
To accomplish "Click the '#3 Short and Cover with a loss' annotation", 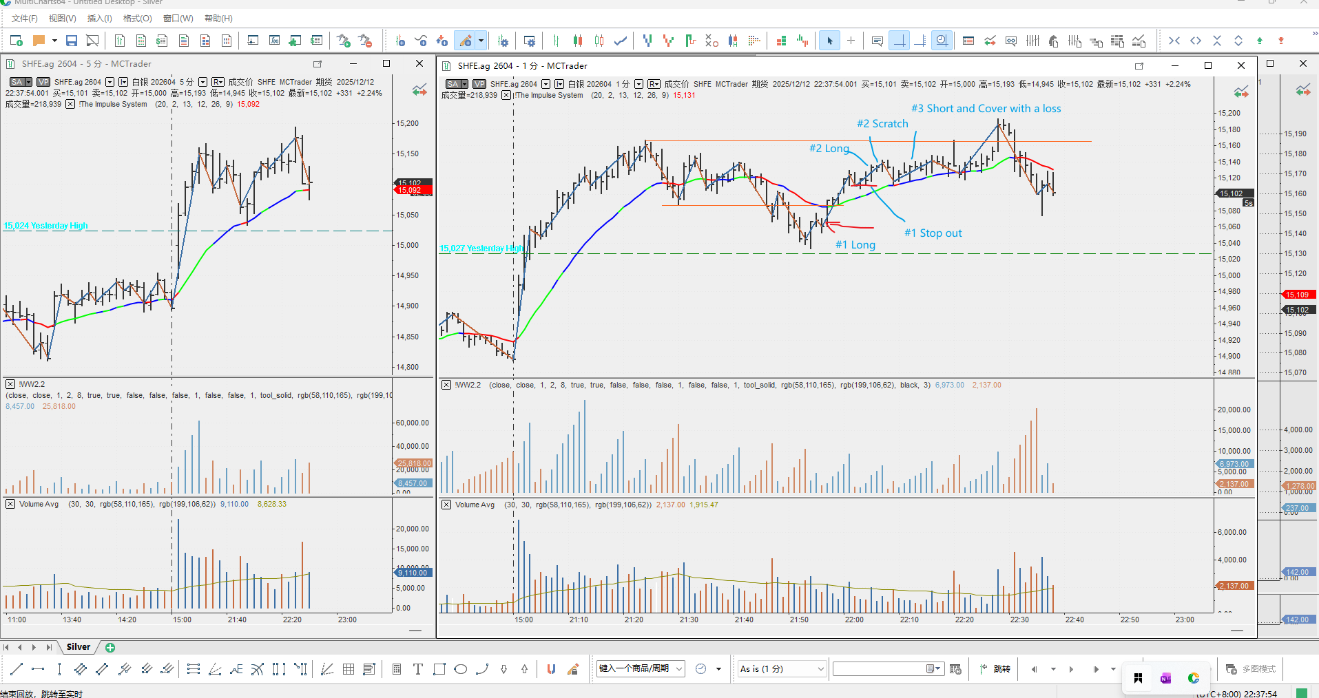I will coord(986,109).
